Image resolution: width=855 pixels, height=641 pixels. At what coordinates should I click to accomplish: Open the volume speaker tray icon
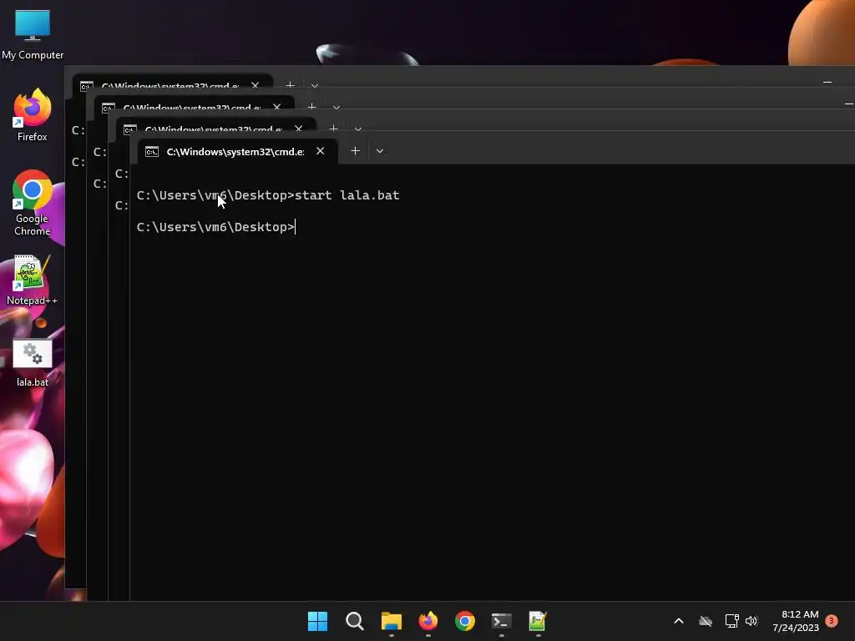pos(751,621)
